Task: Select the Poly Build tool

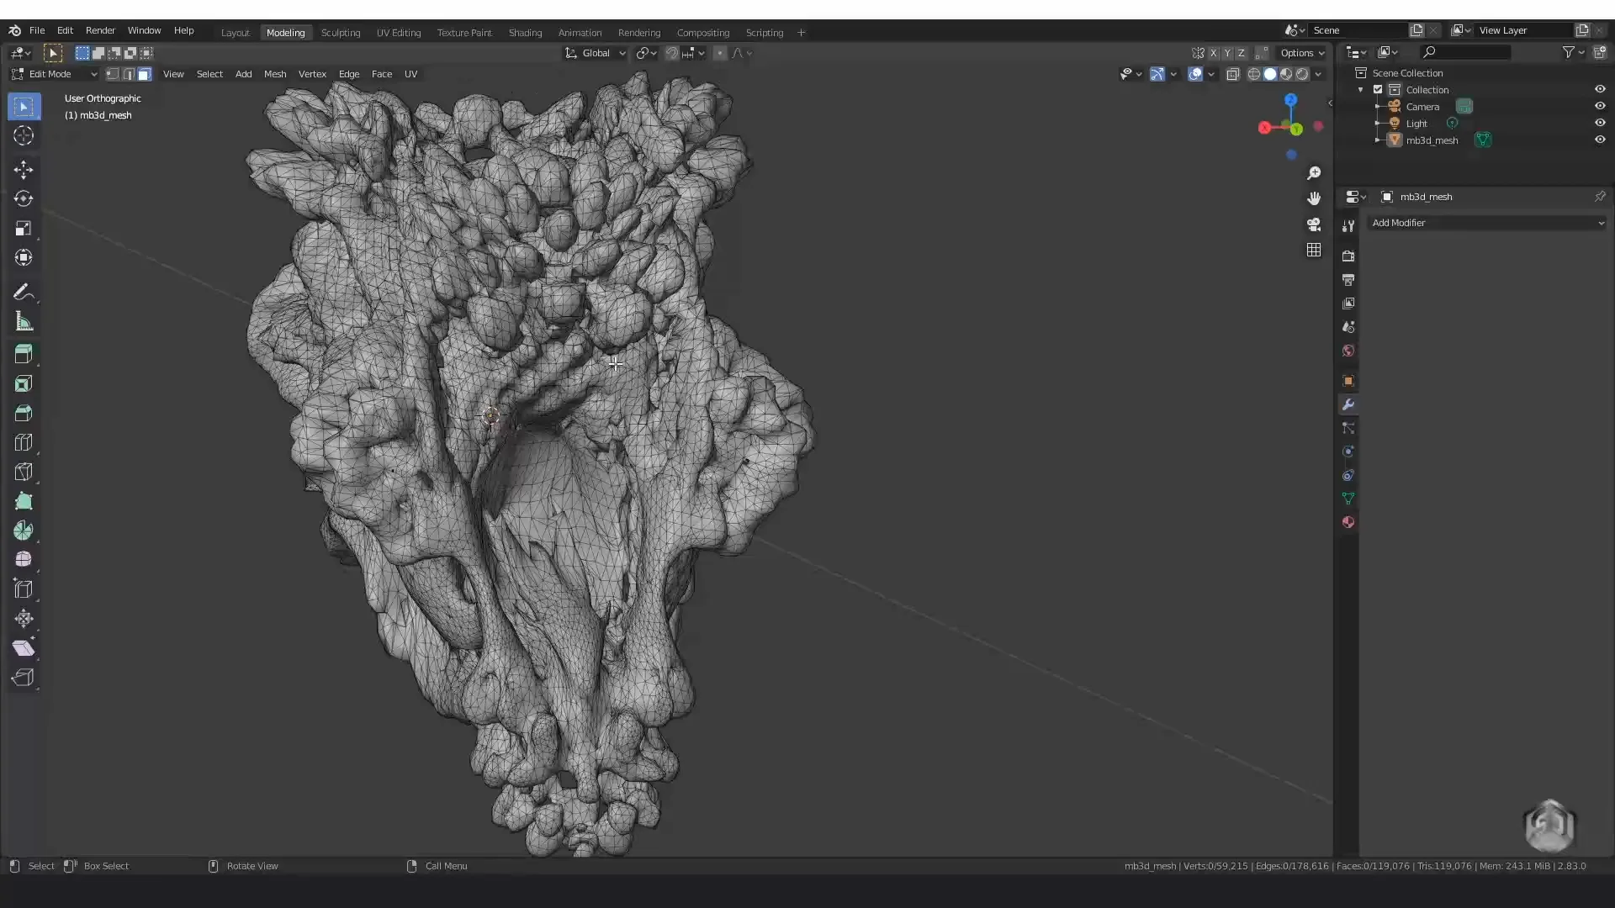Action: pyautogui.click(x=24, y=501)
